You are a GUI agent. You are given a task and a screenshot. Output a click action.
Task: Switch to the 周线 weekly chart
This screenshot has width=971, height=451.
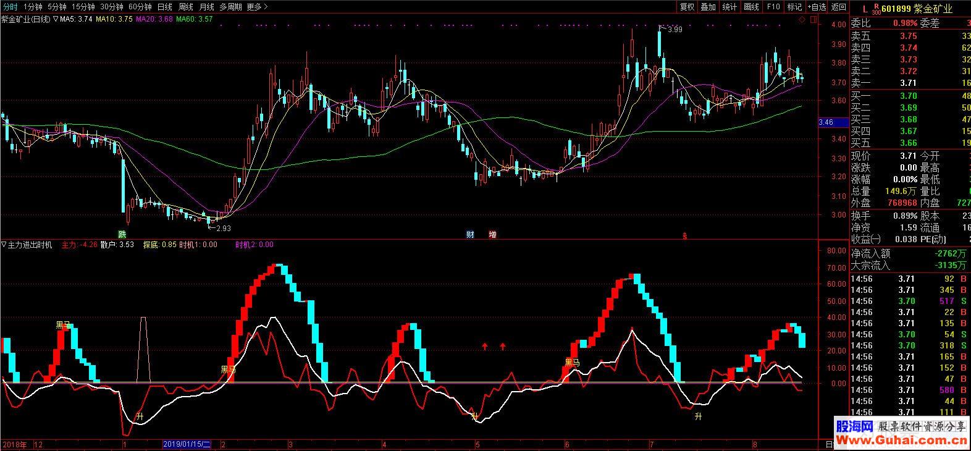tap(185, 7)
